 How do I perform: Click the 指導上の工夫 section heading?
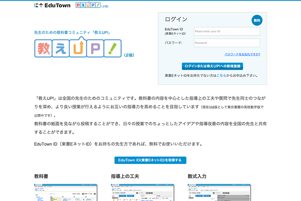click(125, 176)
